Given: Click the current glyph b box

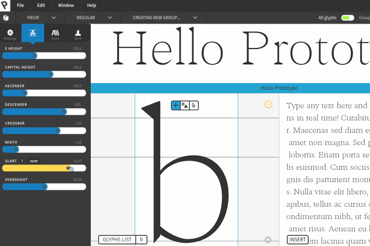Looking at the screenshot, I should (x=141, y=239).
